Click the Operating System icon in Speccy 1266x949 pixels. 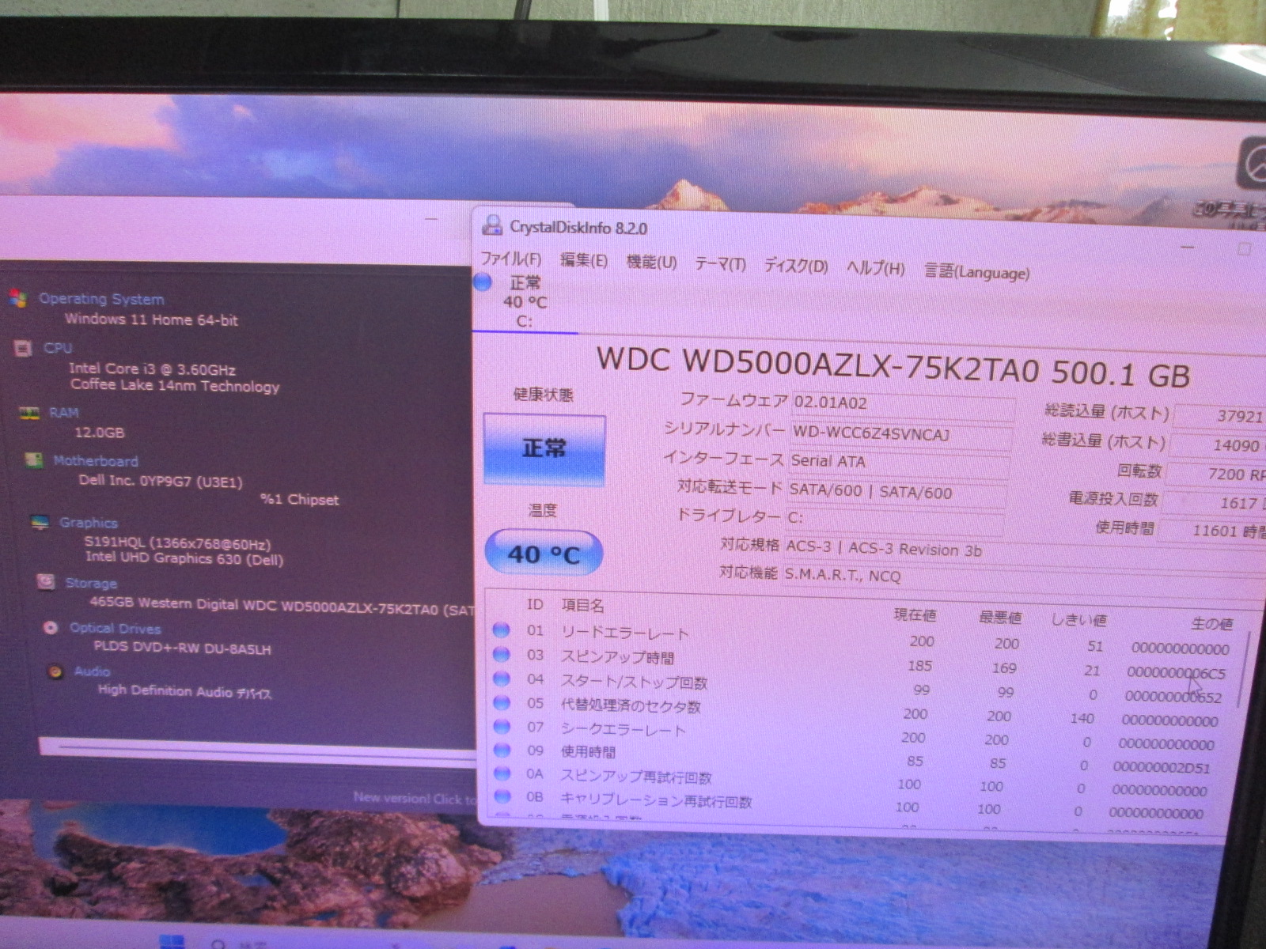17,297
